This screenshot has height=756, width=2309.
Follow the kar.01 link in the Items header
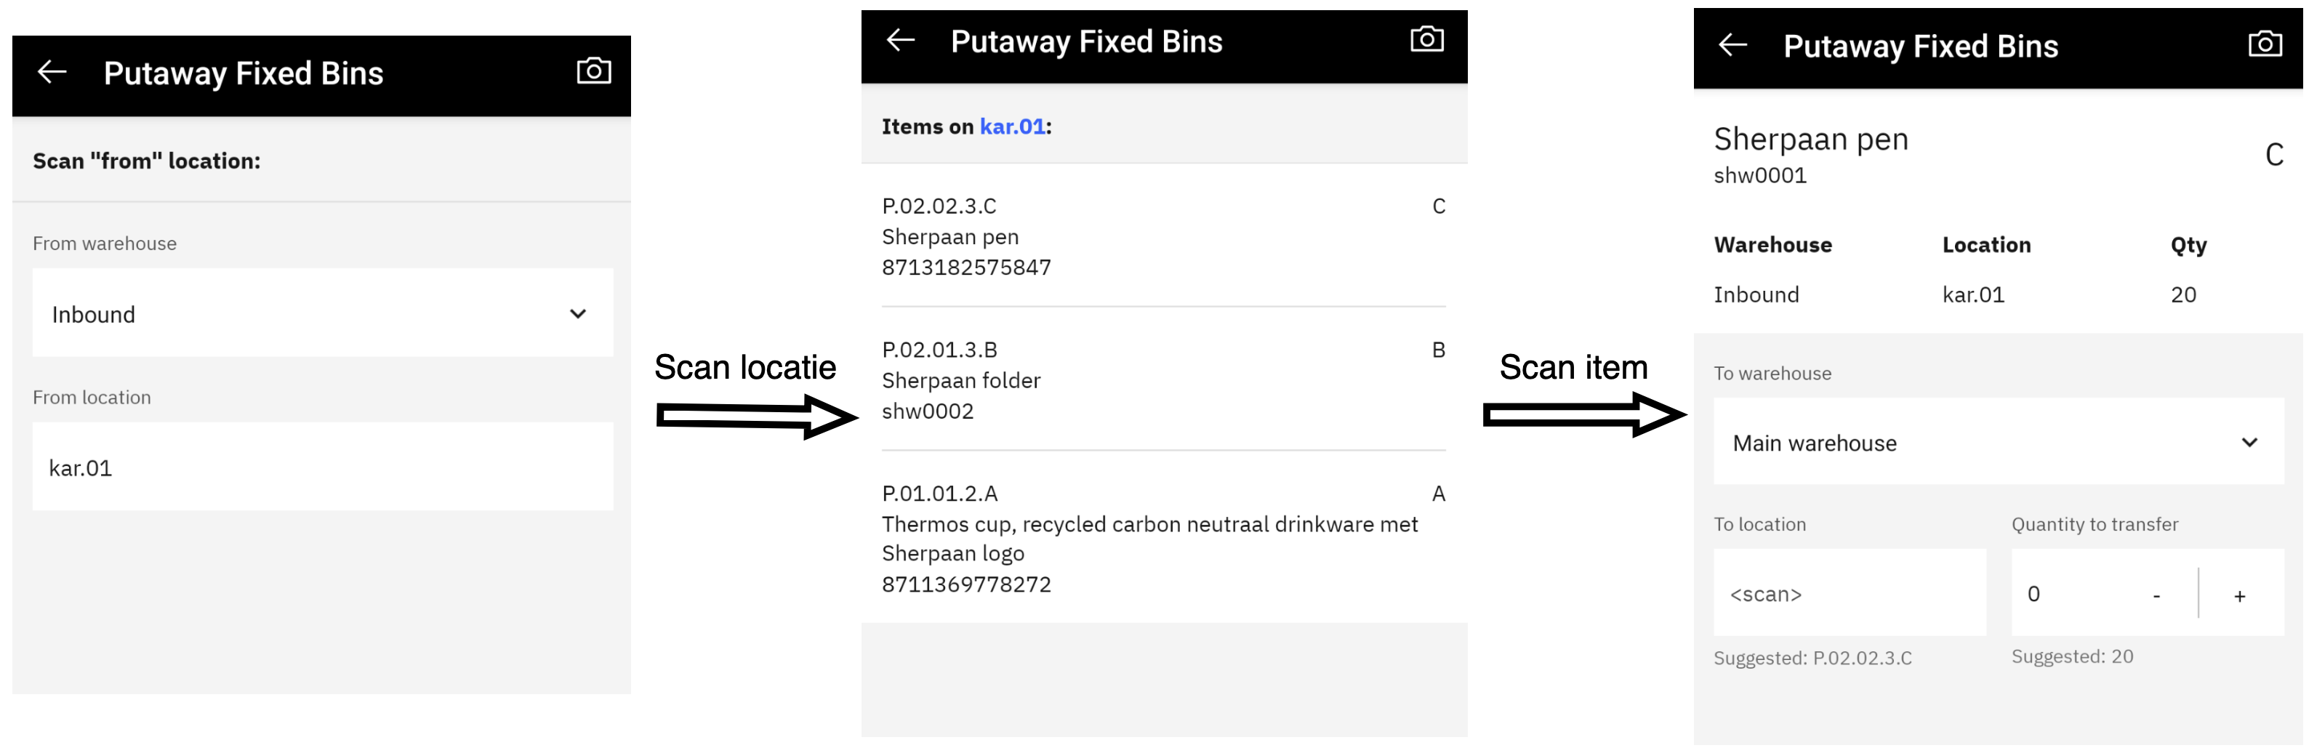pos(1012,126)
